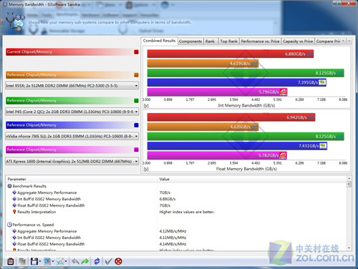Screen dimensions: 358x269
Task: Click the red cancel circle icon
Action: (x=118, y=261)
